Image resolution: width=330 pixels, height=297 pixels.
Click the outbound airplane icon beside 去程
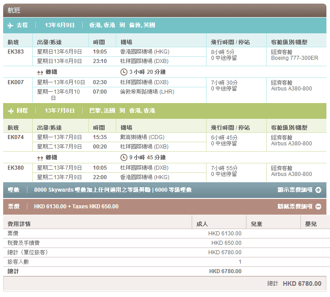(10, 25)
